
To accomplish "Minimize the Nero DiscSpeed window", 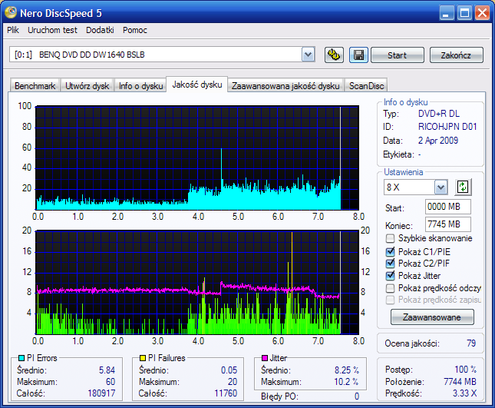I will (447, 13).
